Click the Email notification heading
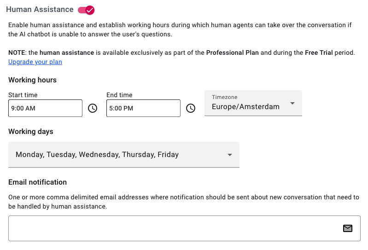Image resolution: width=368 pixels, height=250 pixels. (x=38, y=182)
